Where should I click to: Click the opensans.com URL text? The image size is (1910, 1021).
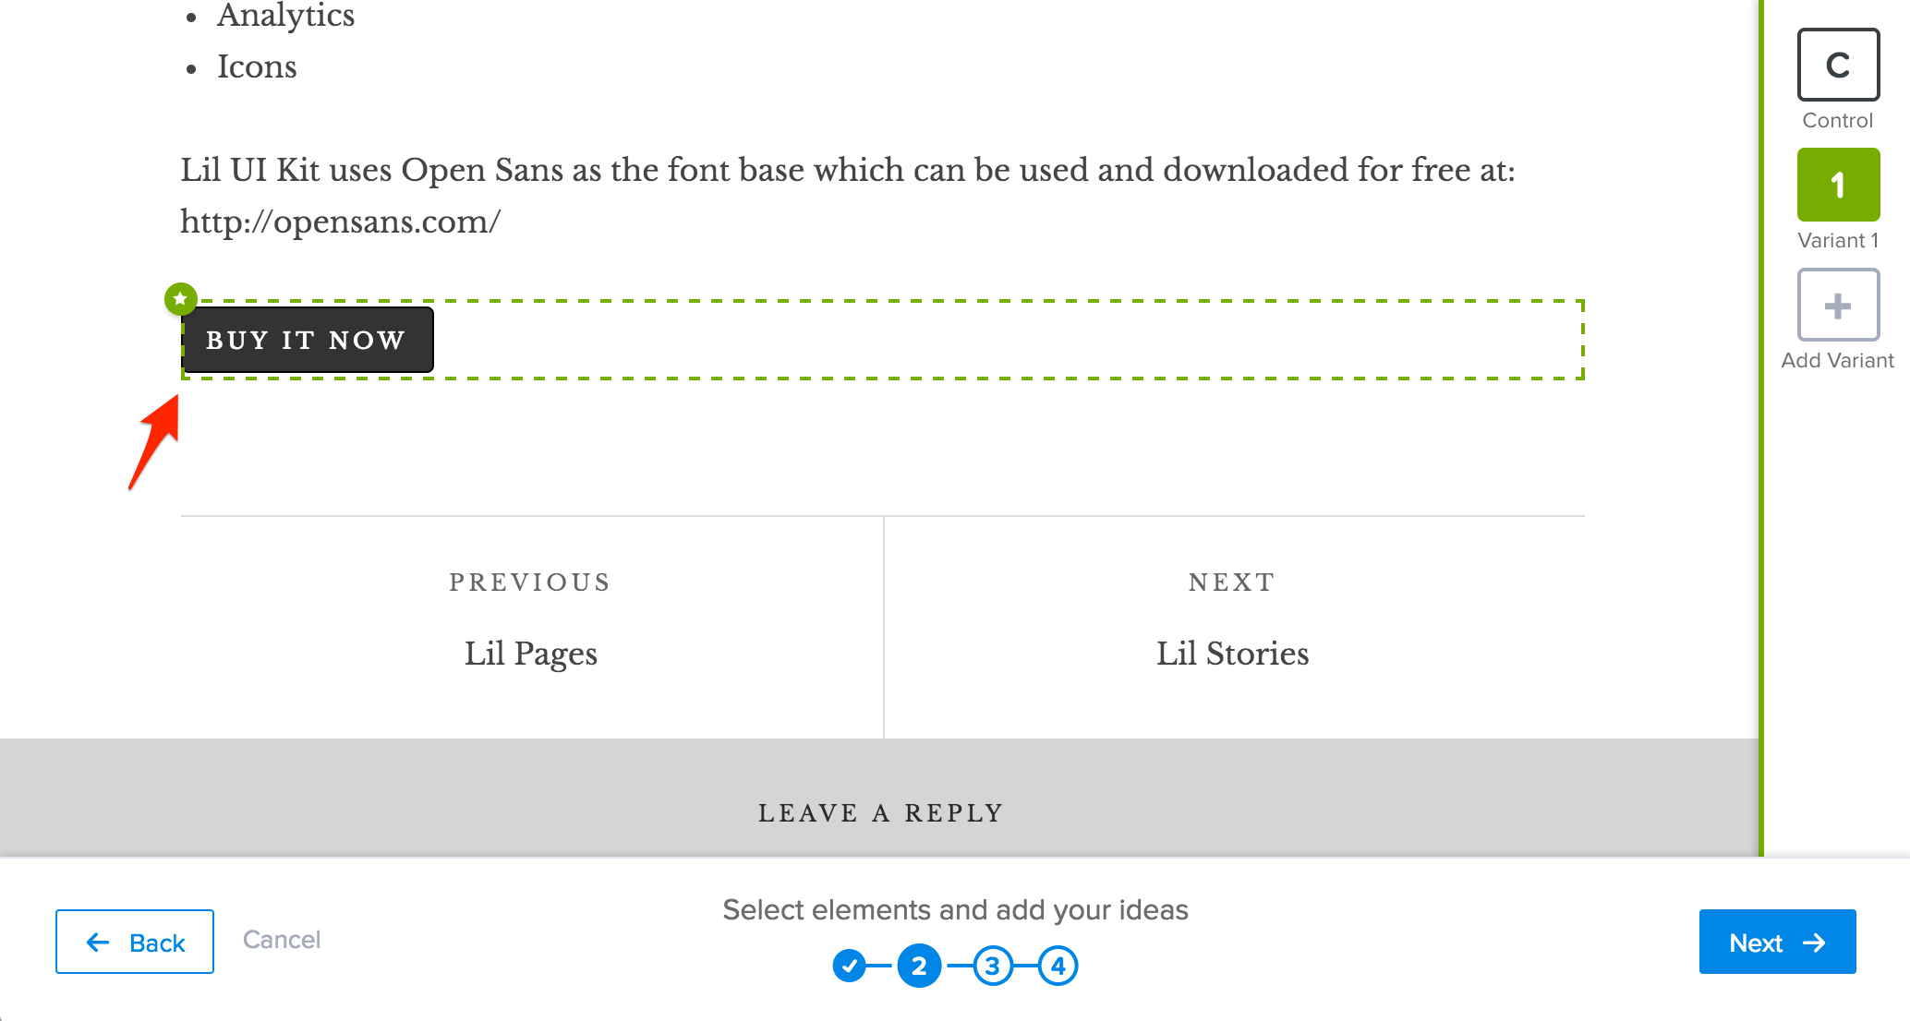click(x=340, y=222)
